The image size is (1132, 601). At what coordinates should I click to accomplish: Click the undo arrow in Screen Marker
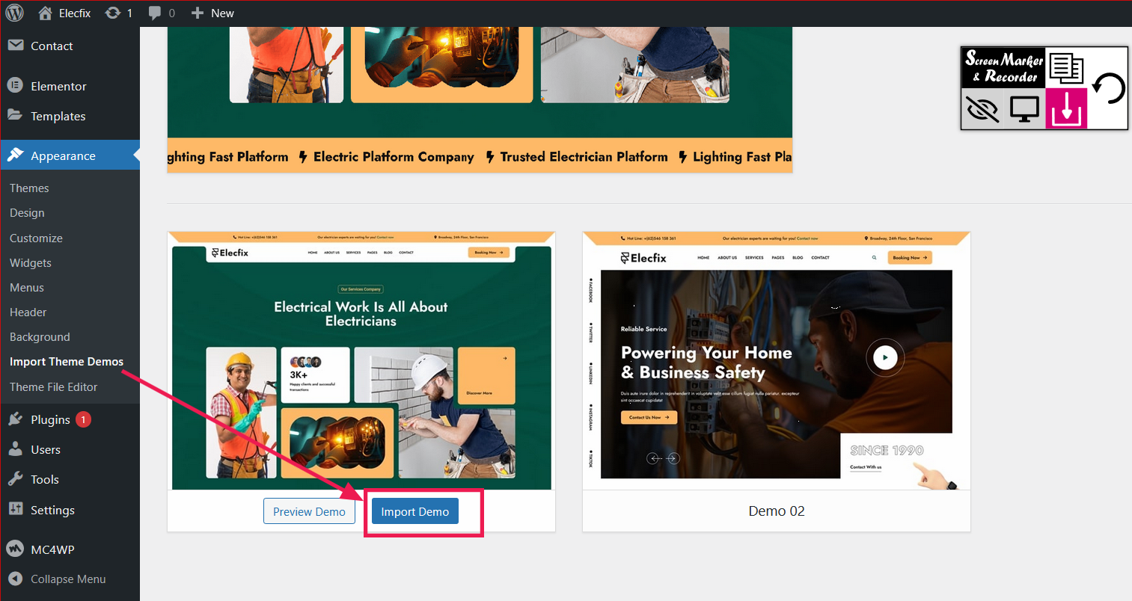click(x=1108, y=88)
